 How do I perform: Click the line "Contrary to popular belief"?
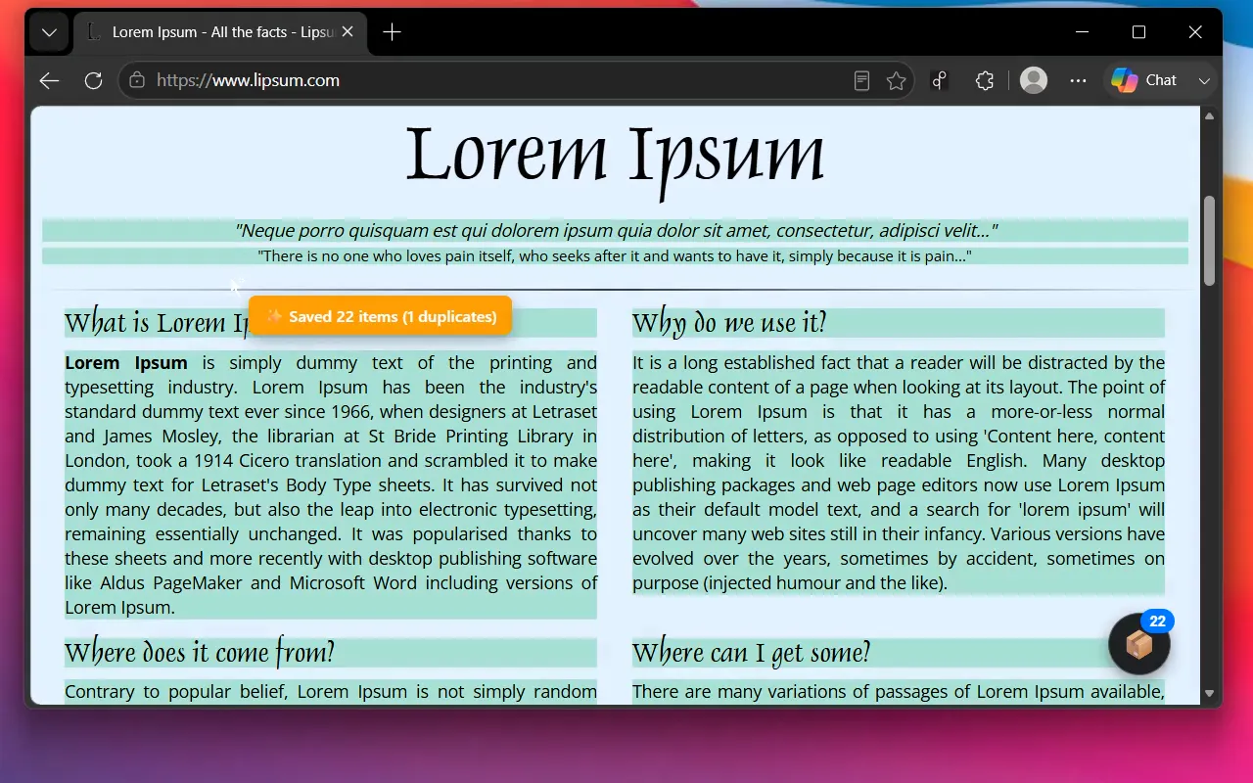pyautogui.click(x=331, y=692)
